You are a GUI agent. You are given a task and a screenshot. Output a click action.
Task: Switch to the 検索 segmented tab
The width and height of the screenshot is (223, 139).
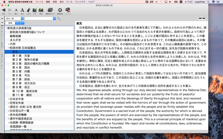coord(10,23)
